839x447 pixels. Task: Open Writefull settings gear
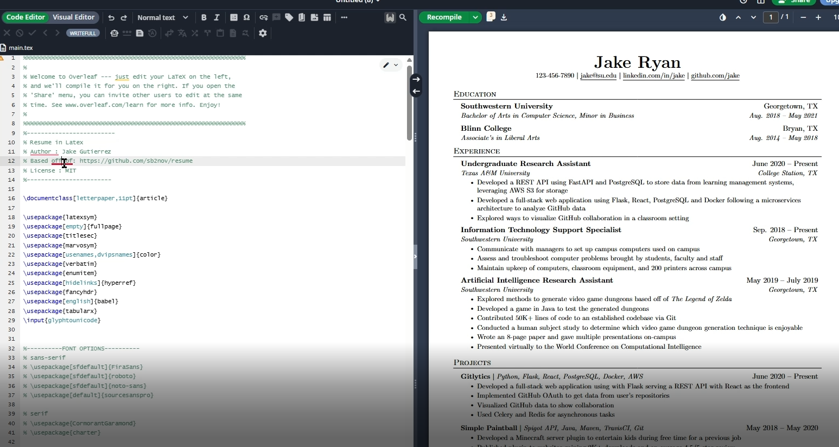[x=263, y=33]
